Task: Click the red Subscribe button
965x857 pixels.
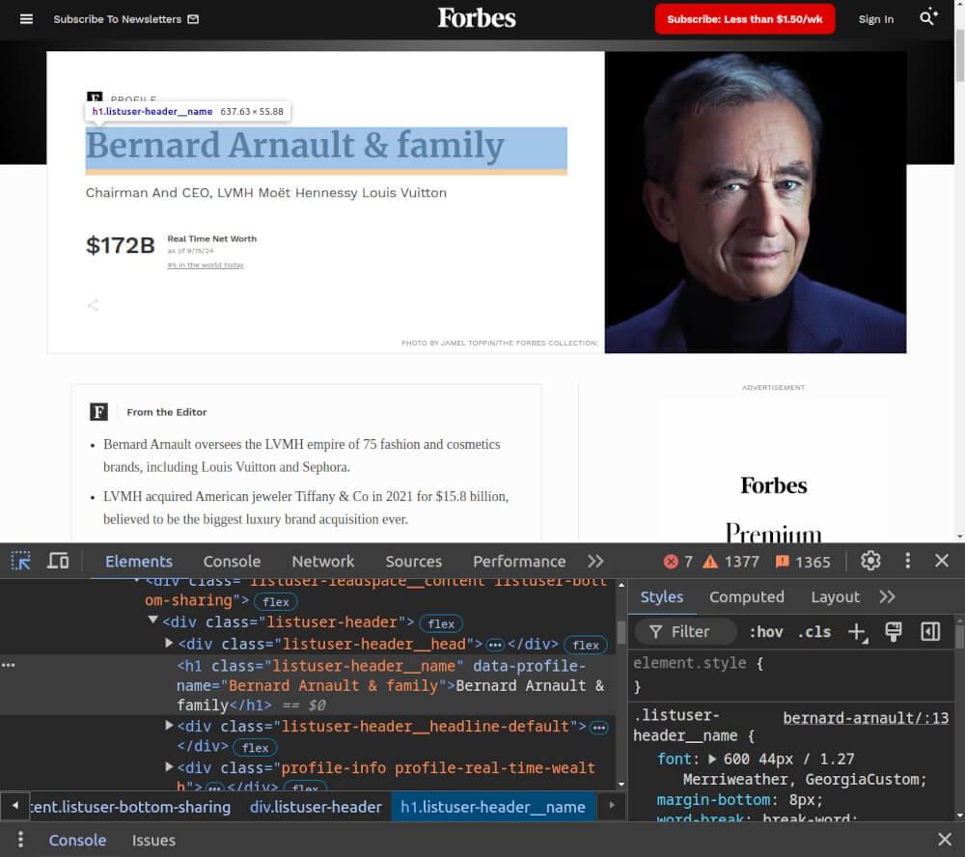Action: click(744, 18)
